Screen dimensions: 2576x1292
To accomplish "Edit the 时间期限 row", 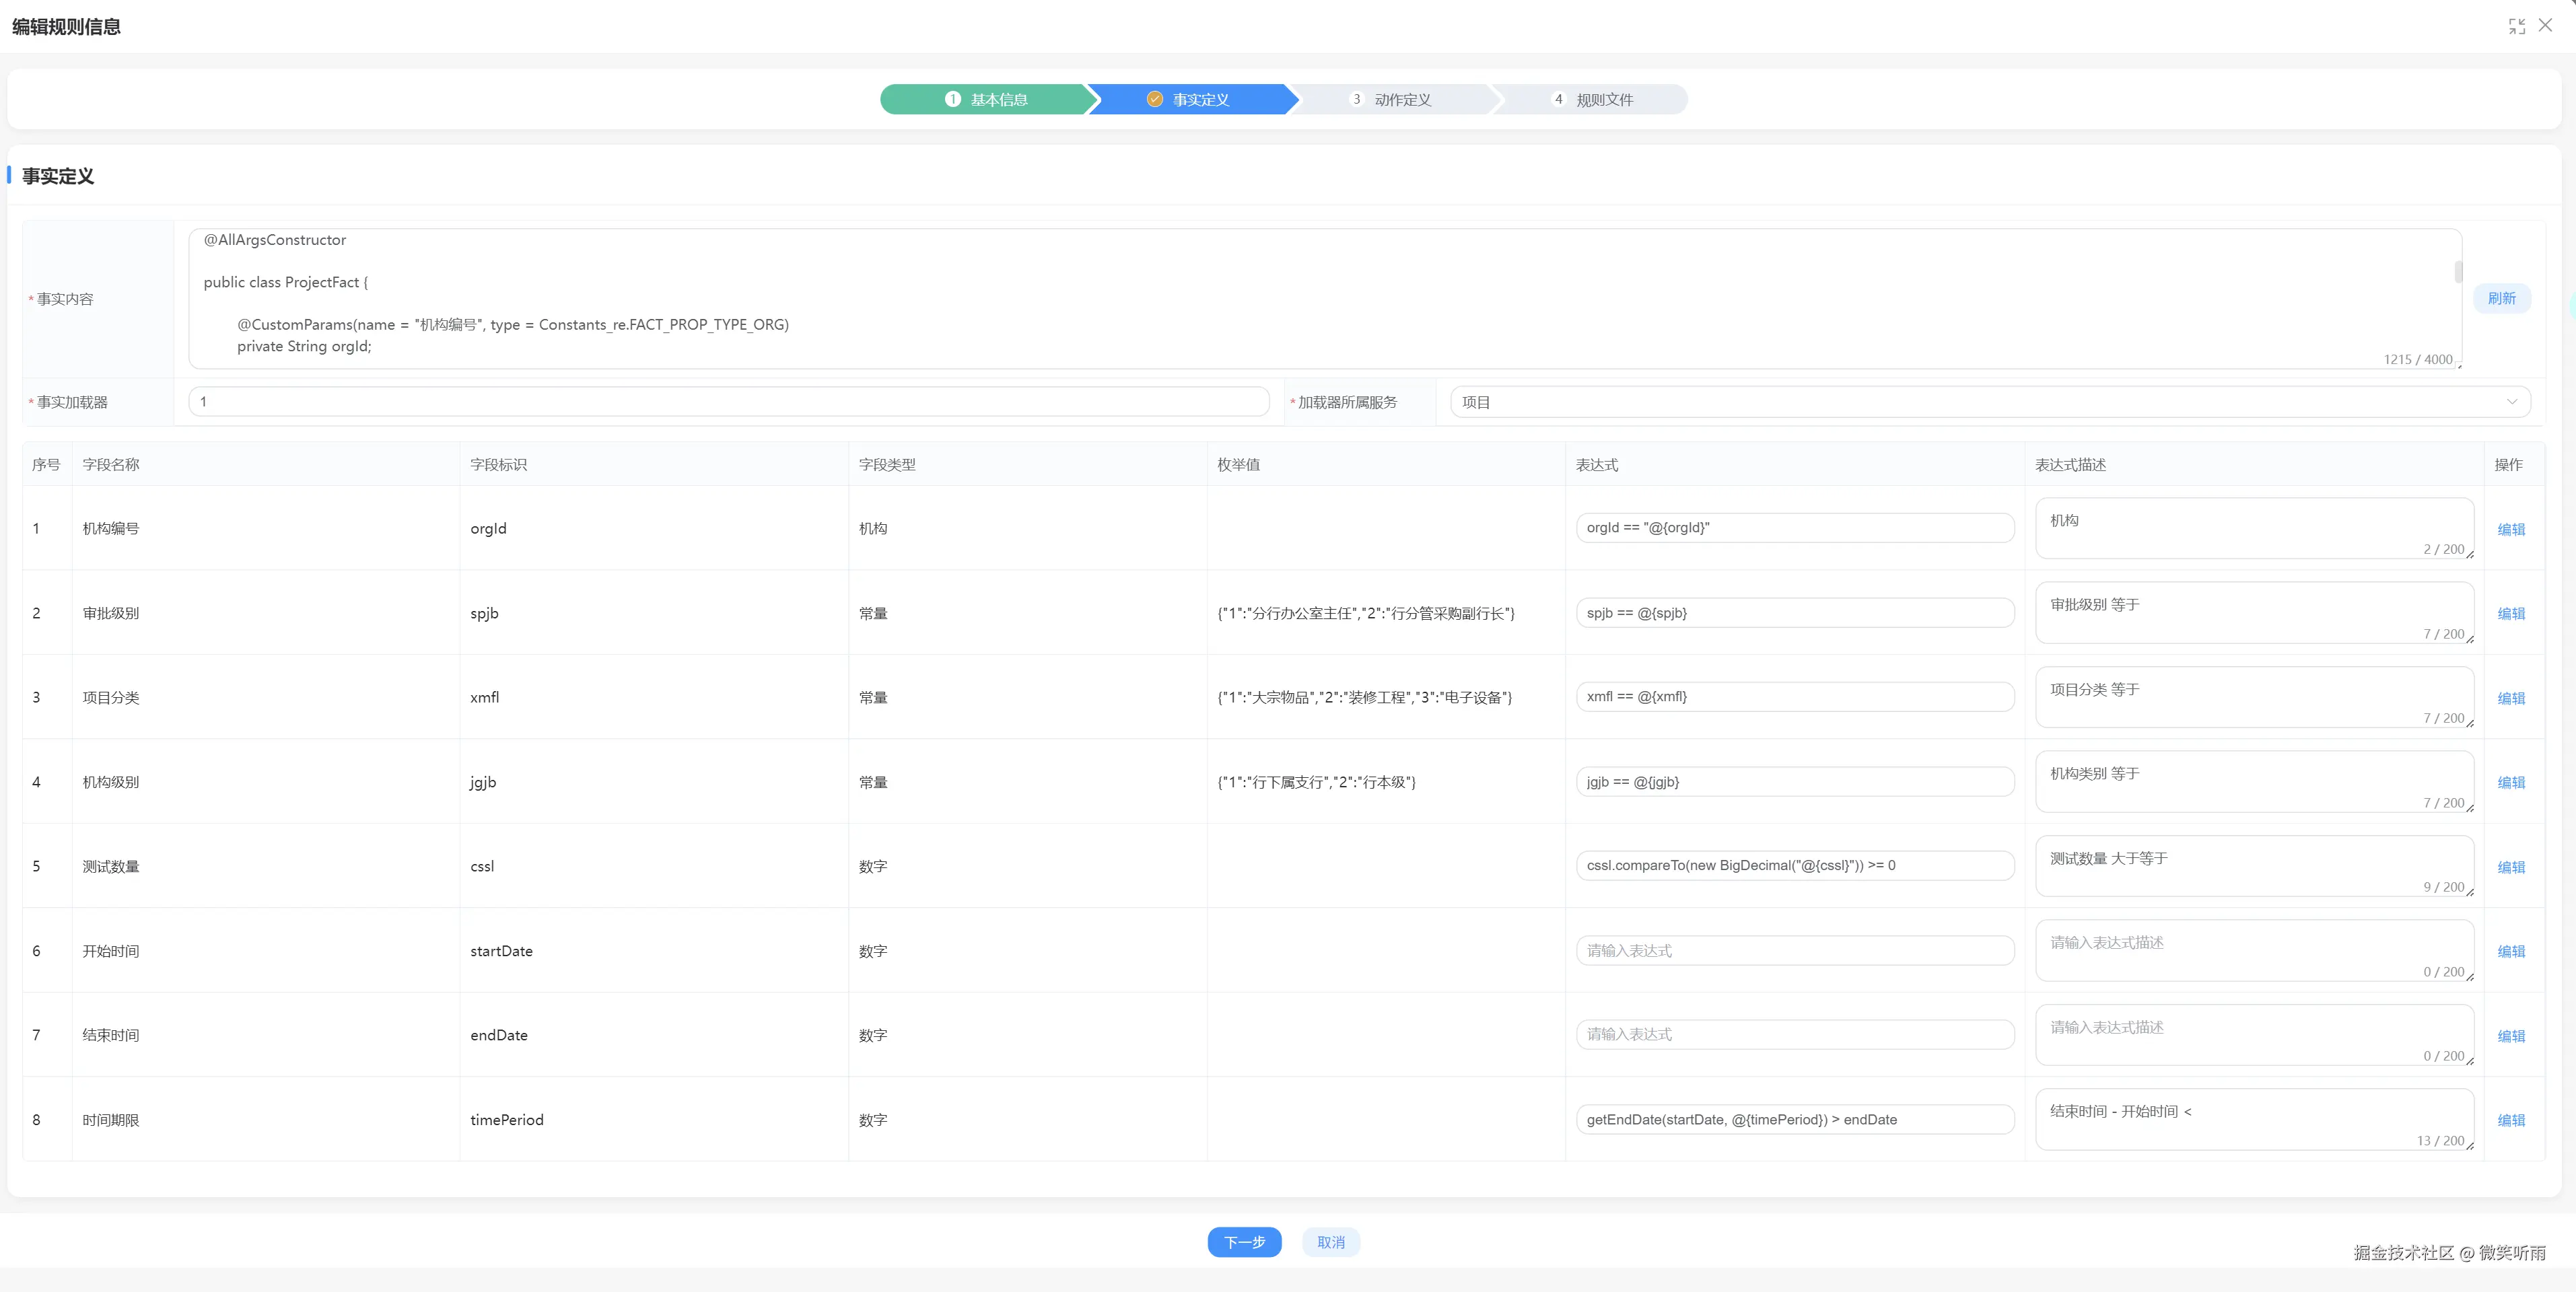I will (2510, 1120).
